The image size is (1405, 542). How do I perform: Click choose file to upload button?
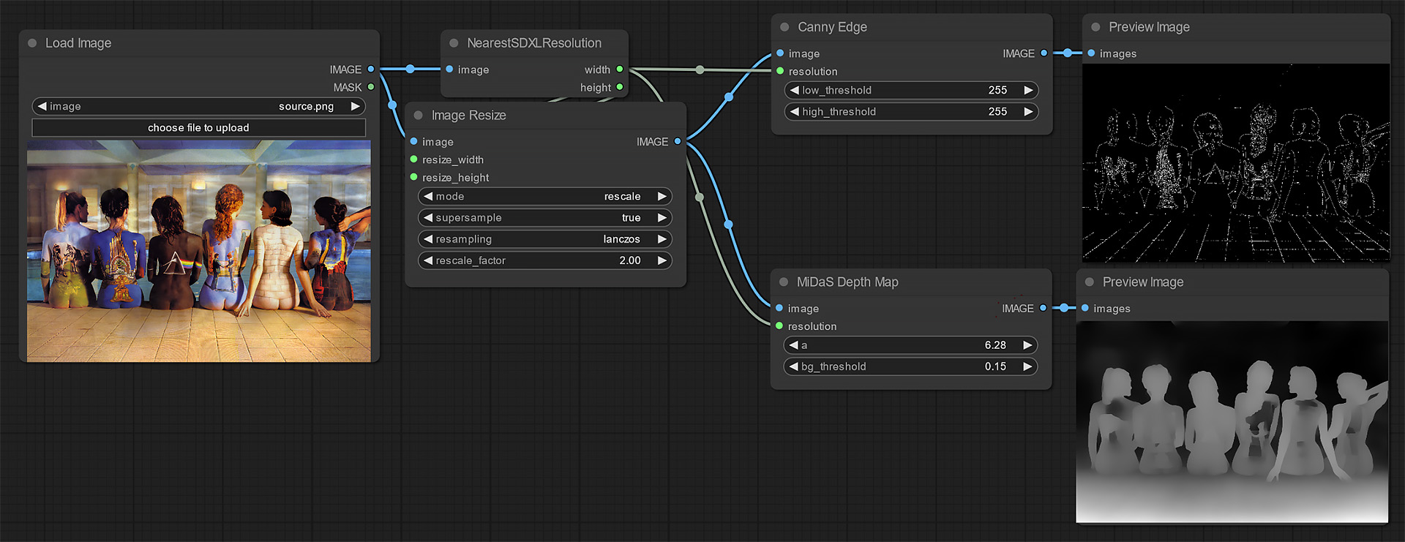coord(198,128)
